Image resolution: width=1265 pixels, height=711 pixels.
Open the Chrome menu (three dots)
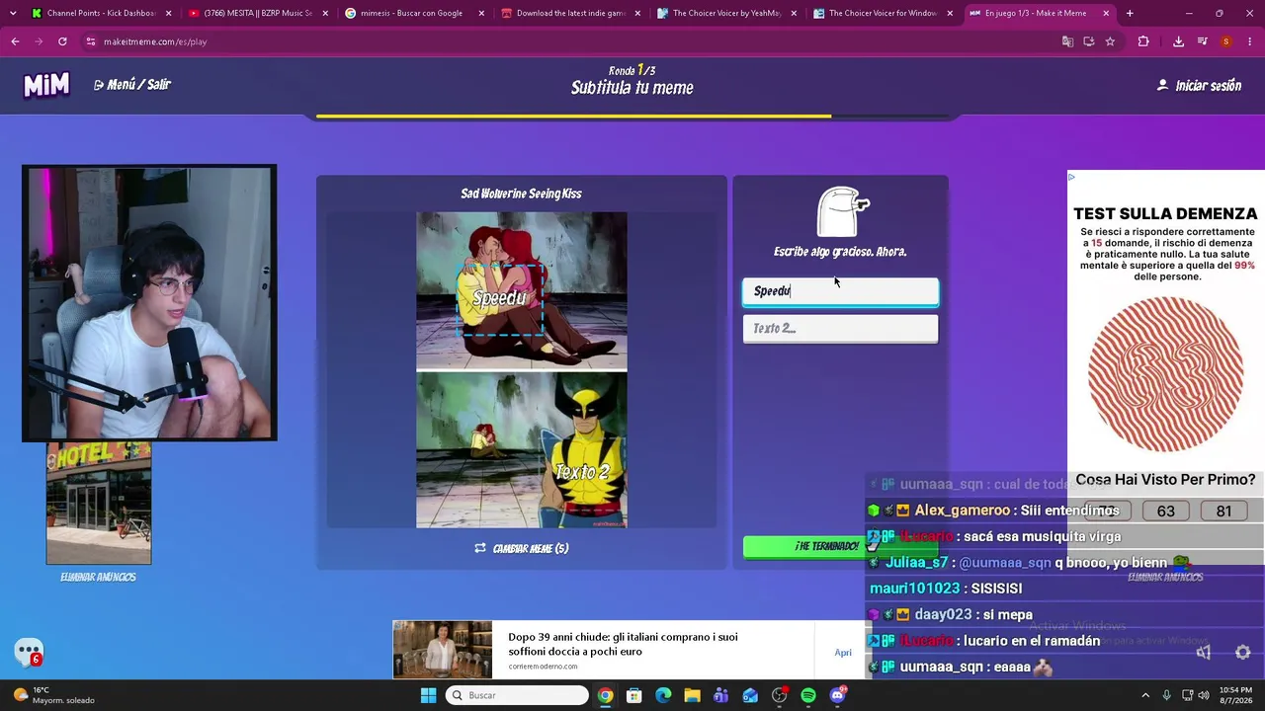pyautogui.click(x=1251, y=41)
